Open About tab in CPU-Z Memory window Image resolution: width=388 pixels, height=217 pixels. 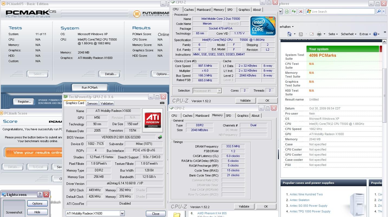click(256, 116)
